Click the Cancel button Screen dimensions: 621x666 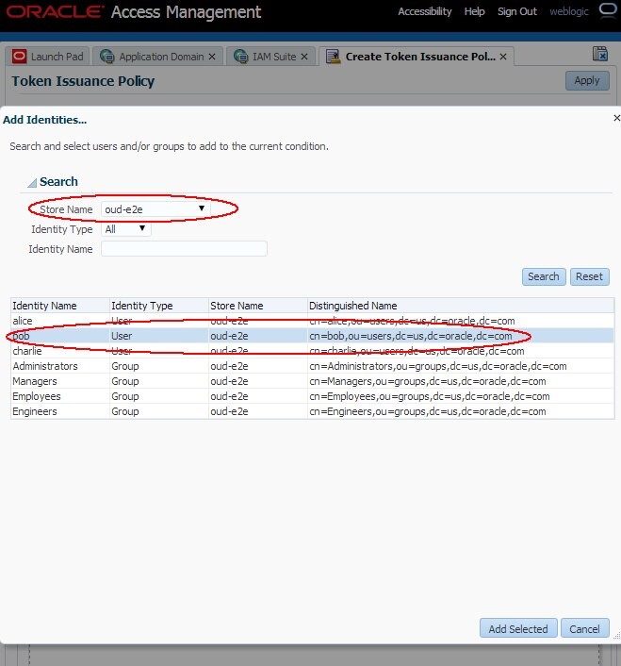click(x=584, y=628)
